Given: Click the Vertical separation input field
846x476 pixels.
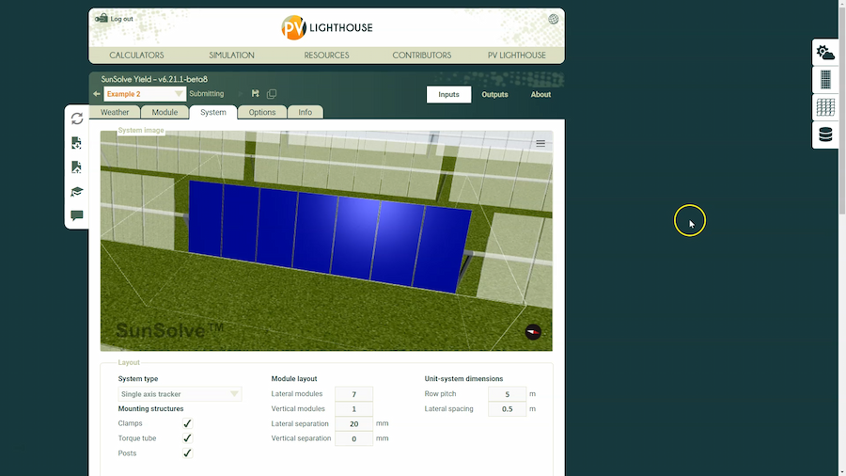Looking at the screenshot, I should pos(354,438).
